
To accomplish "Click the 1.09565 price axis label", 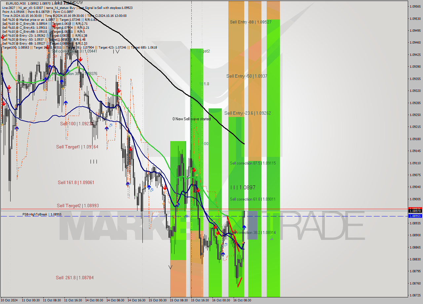I will click(415, 6).
